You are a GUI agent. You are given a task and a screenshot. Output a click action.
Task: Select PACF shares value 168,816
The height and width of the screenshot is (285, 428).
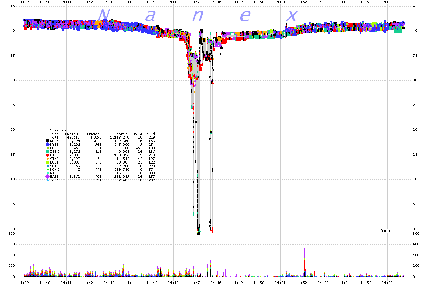pos(122,155)
